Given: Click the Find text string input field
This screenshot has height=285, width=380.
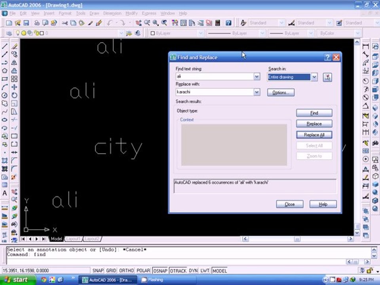Looking at the screenshot, I should (x=215, y=76).
